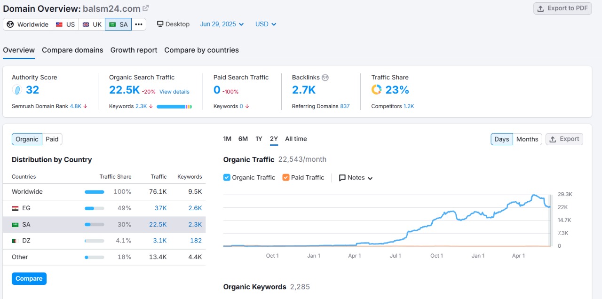Open balsm24.com via the external link icon
This screenshot has width=602, height=299.
[x=144, y=8]
